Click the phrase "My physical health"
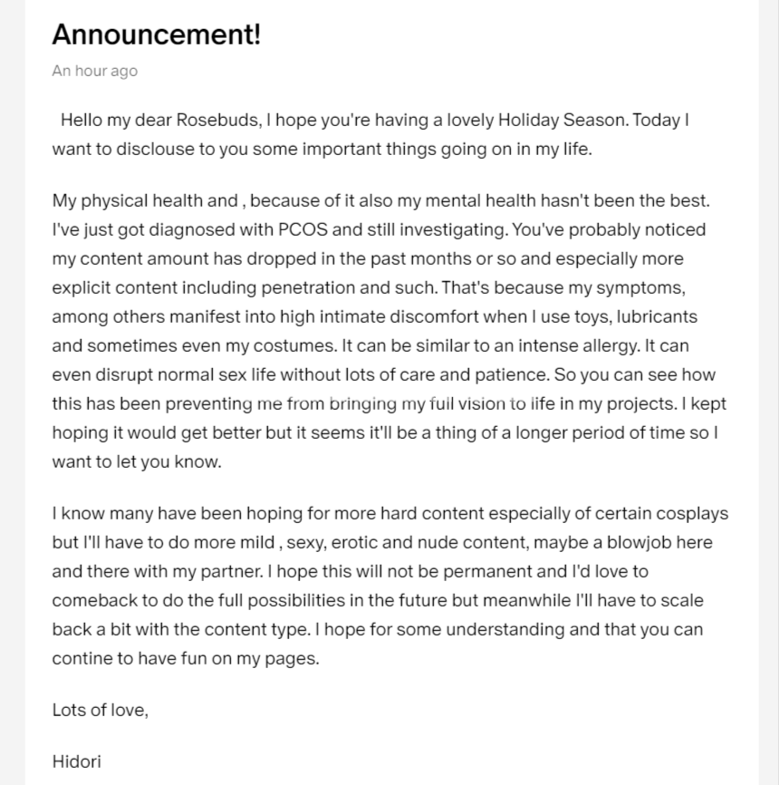779x785 pixels. [119, 200]
